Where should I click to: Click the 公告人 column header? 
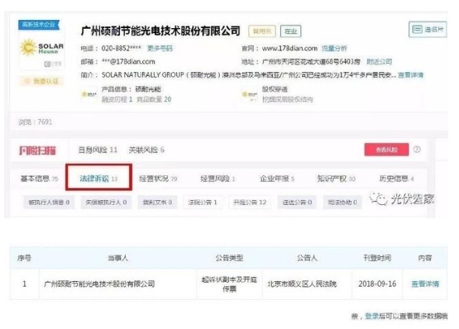coord(307,258)
